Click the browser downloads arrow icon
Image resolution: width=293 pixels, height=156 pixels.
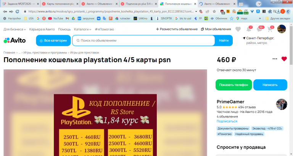tap(279, 11)
